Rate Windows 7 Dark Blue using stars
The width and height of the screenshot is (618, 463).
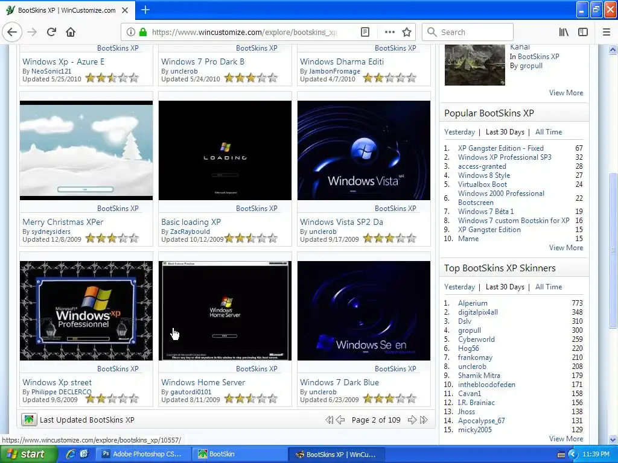(x=390, y=399)
